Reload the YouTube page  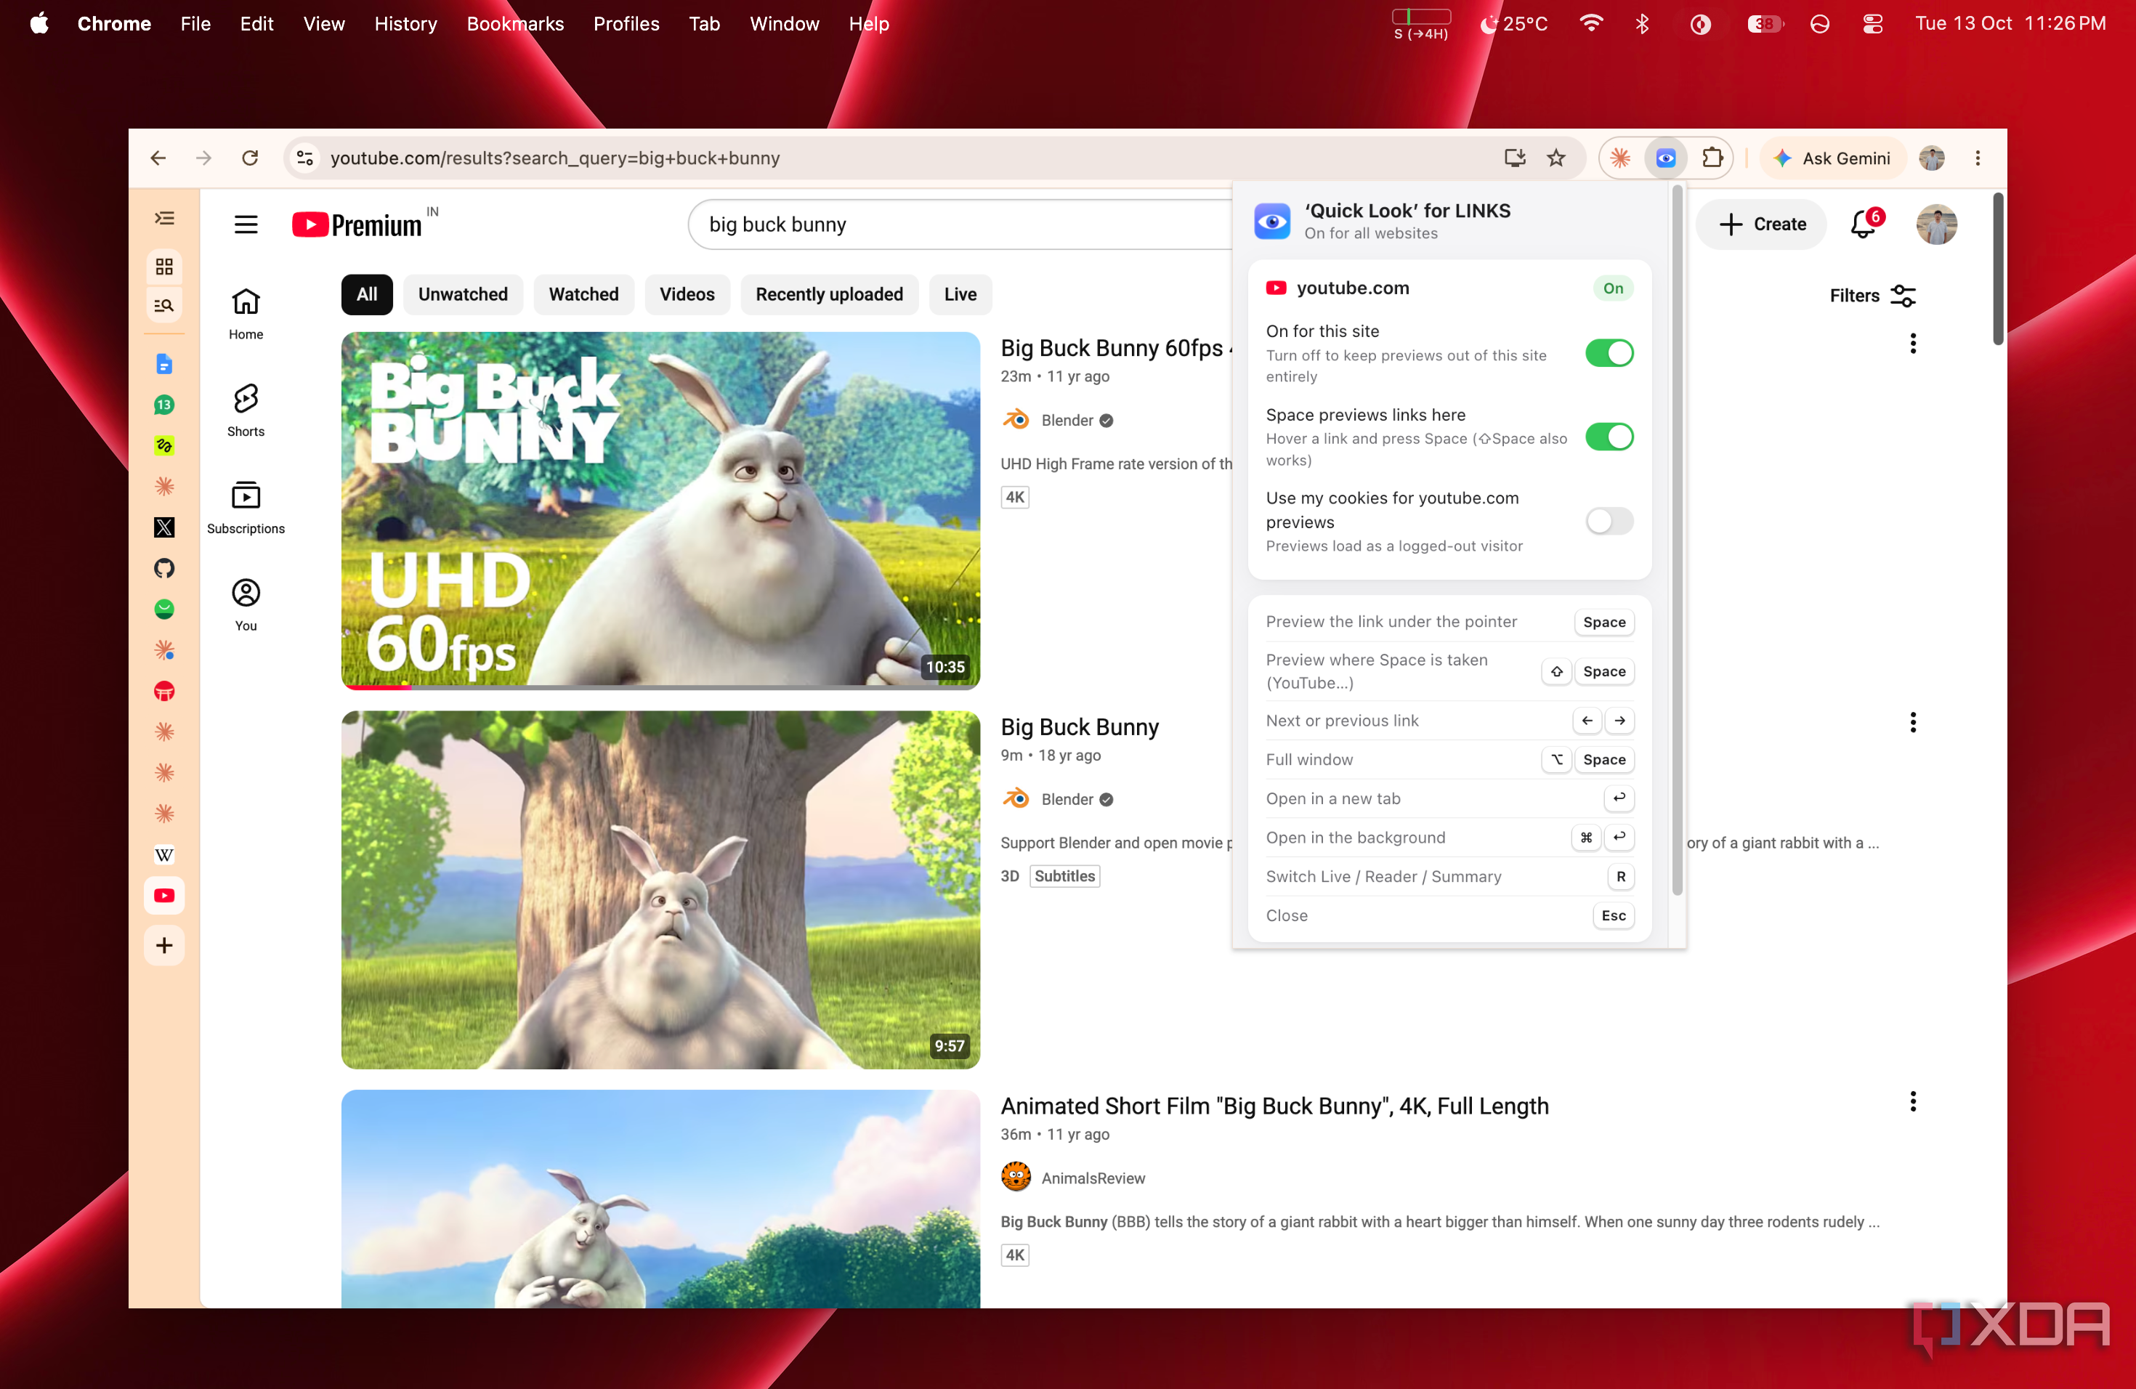[251, 159]
